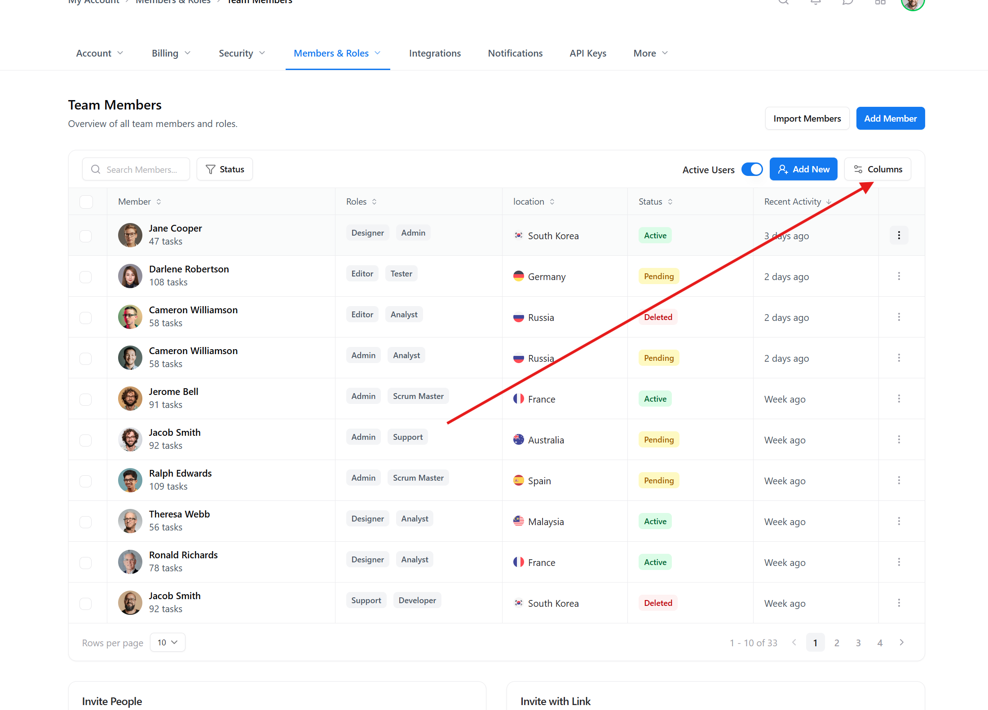This screenshot has height=710, width=988.
Task: Expand the More dropdown in navigation
Action: click(x=650, y=53)
